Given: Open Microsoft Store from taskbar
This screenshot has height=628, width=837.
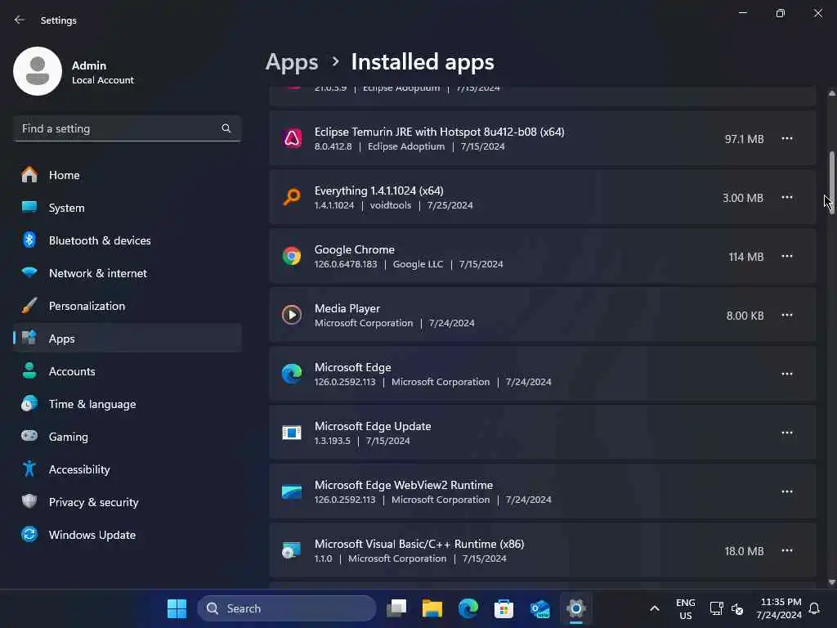Looking at the screenshot, I should [x=504, y=608].
